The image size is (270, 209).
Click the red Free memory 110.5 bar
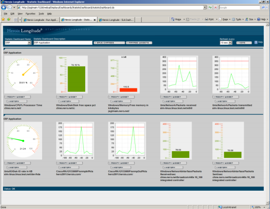click(128, 90)
